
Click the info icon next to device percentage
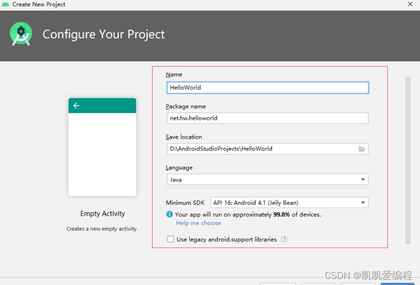point(169,214)
